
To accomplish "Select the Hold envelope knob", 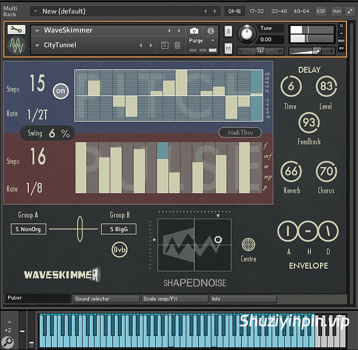I will [308, 231].
